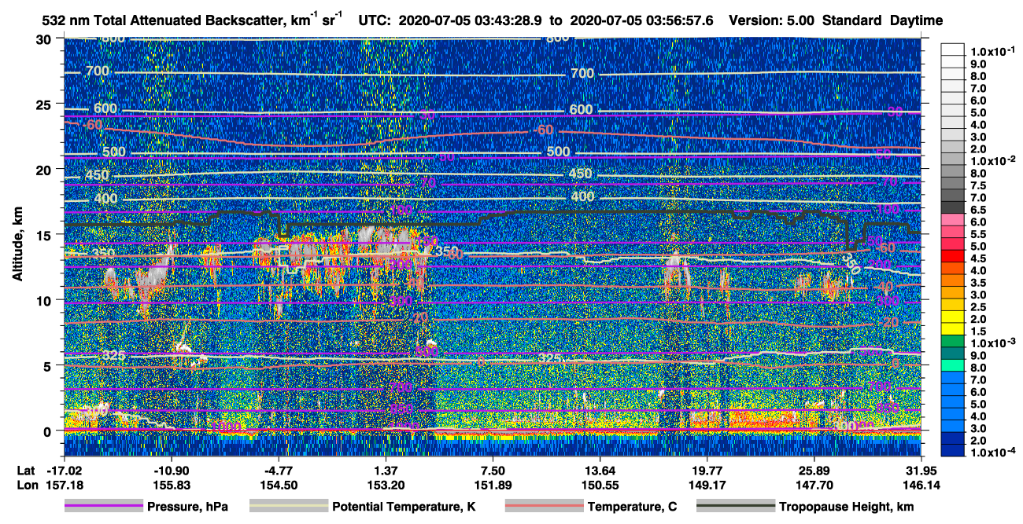
Task: Click the longitude value '149.17'
Action: [x=706, y=486]
